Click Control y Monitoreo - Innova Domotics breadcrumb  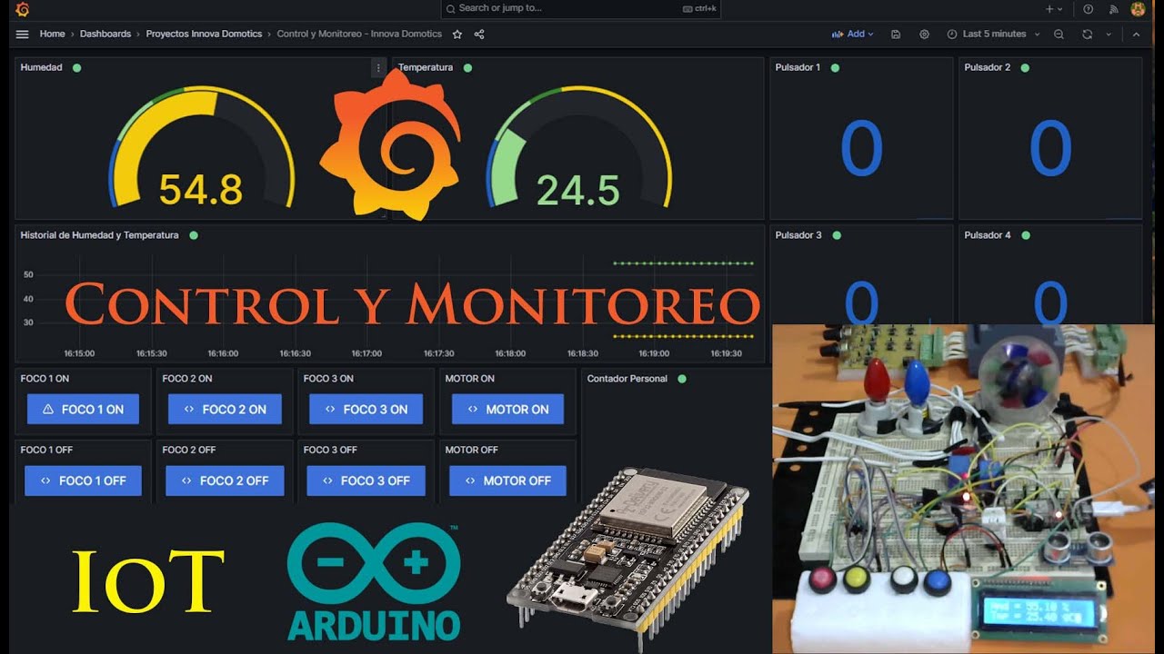pyautogui.click(x=359, y=34)
